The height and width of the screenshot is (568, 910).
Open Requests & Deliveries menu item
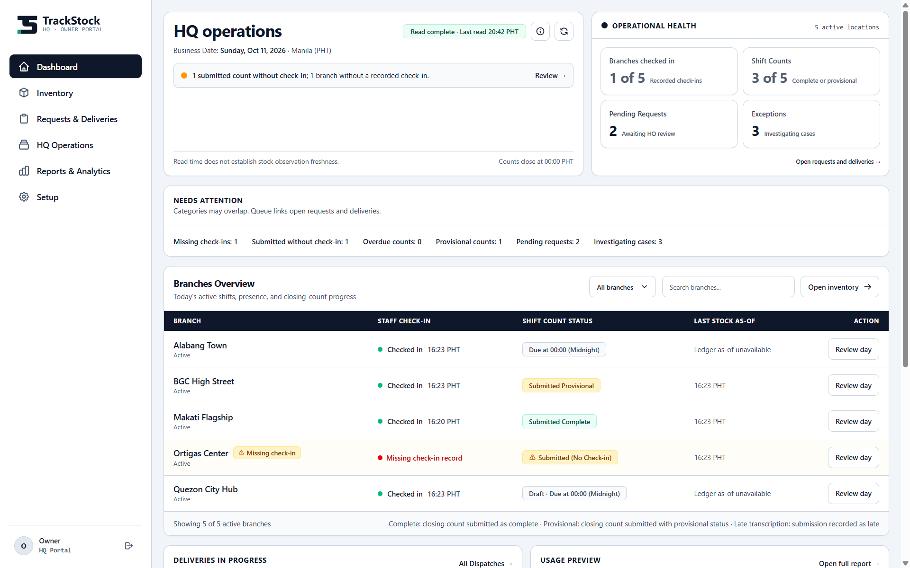pyautogui.click(x=75, y=119)
